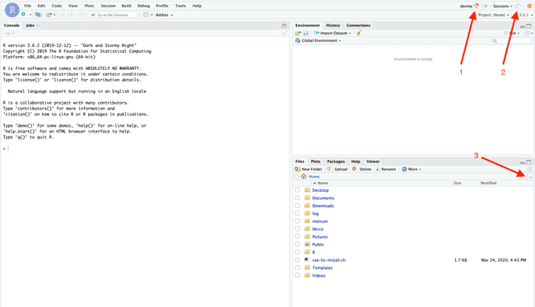Open the Global Environment dropdown
Screen dimensions: 535x307
click(x=318, y=40)
